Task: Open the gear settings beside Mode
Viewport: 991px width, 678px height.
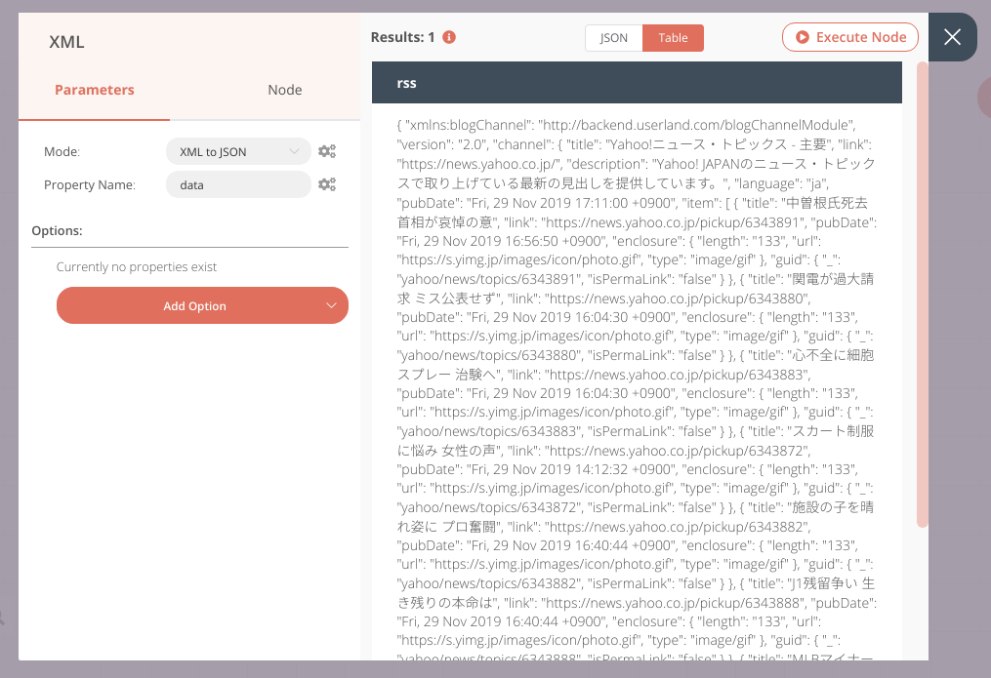Action: coord(327,151)
